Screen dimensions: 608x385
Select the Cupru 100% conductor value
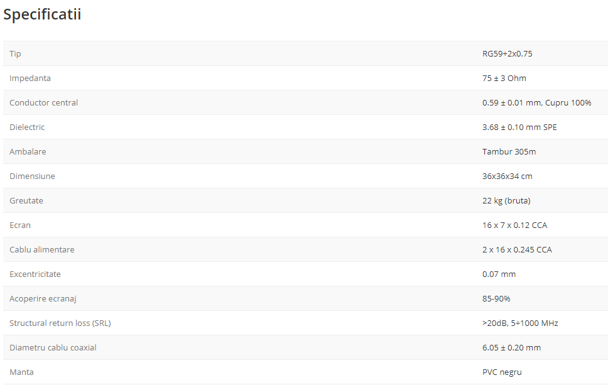(x=536, y=102)
